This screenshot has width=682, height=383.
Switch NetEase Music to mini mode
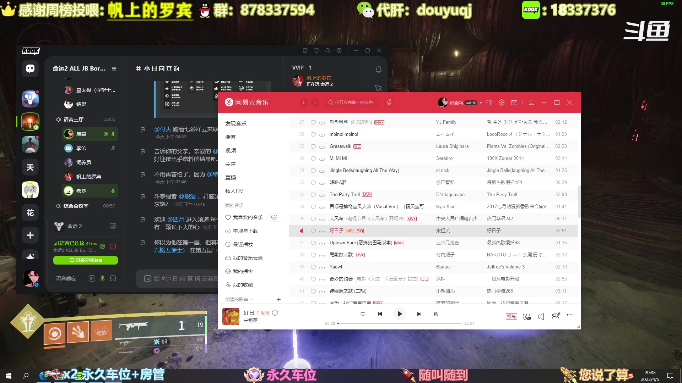click(531, 102)
